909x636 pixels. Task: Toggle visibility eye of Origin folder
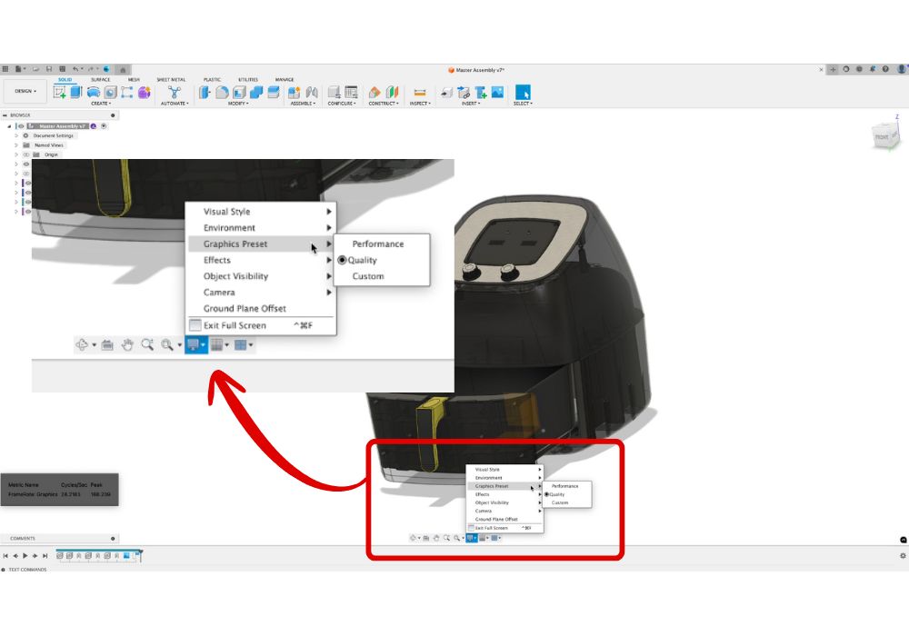click(26, 154)
